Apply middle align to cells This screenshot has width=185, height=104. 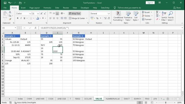(54, 14)
